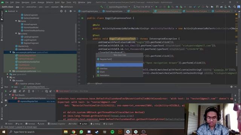Open test history clock icon
241x135 pixels.
(x=46, y=91)
